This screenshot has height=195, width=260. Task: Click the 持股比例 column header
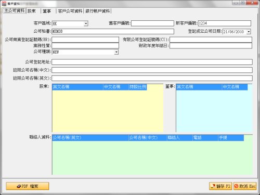click(138, 87)
